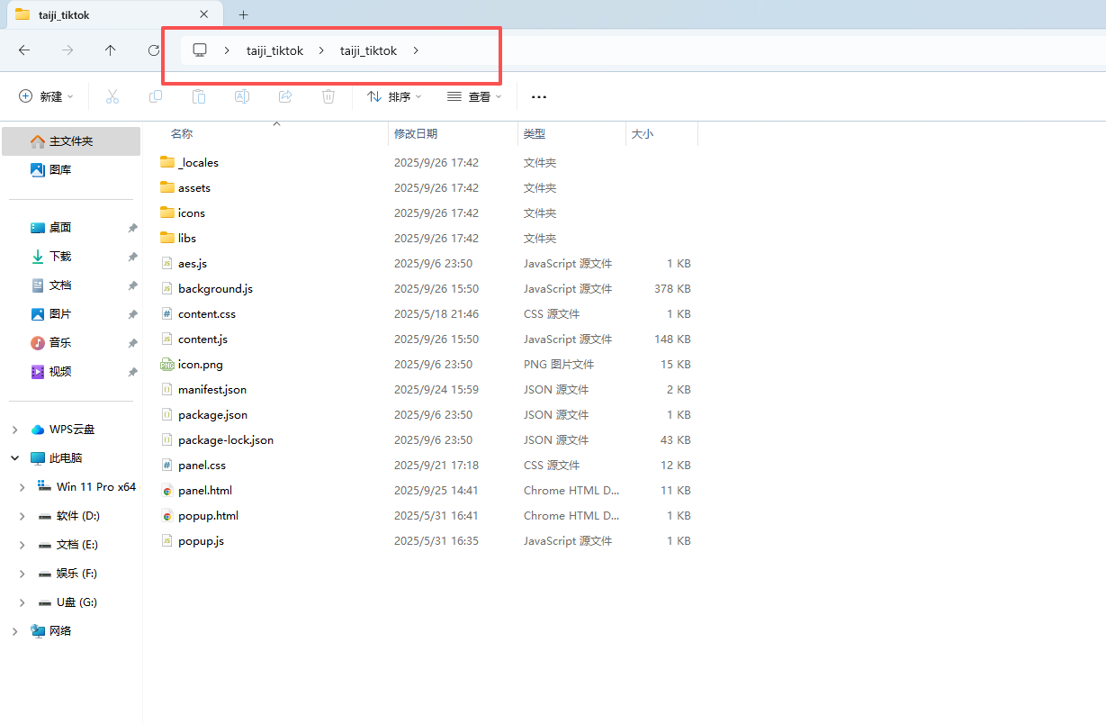Go up one folder level arrow
The height and width of the screenshot is (724, 1106).
coord(111,50)
